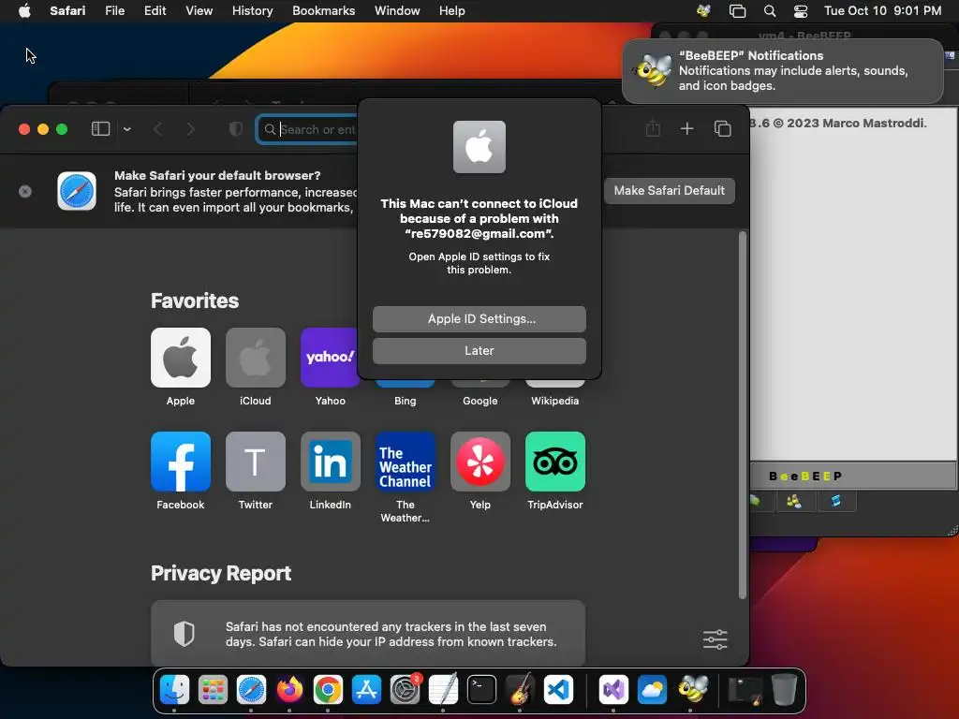Viewport: 959px width, 719px height.
Task: Open the Twitter favorite
Action: [x=255, y=462]
